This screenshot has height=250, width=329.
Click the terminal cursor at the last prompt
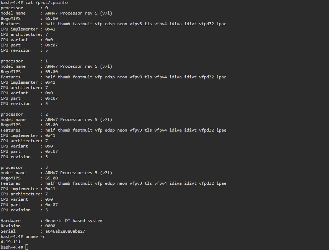(x=27, y=247)
